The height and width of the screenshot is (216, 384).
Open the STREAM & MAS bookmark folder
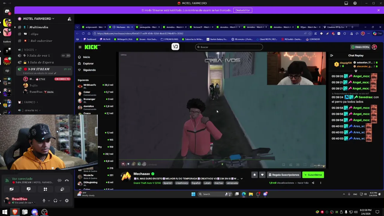coord(169,39)
